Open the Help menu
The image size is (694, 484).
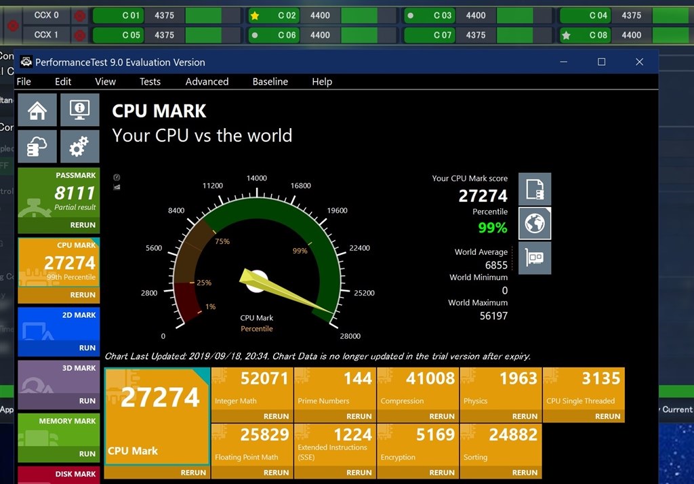322,81
